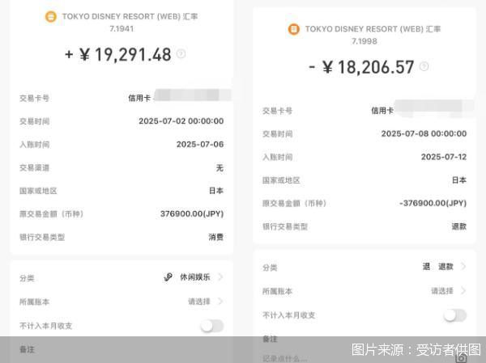Viewport: 486px width, 363px height.
Task: Select 请选择 for 所属账本 in left panel
Action: point(199,302)
